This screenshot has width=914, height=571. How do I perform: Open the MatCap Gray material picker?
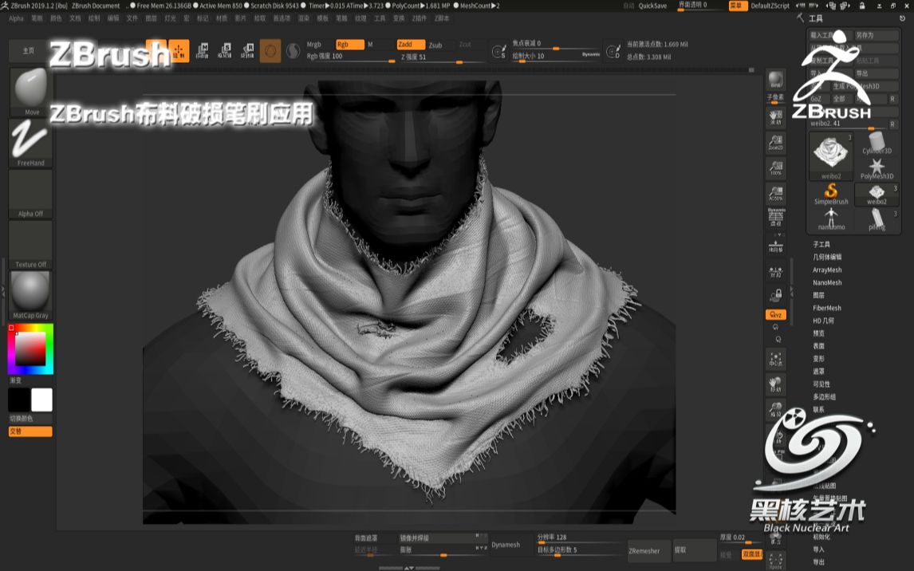click(29, 291)
